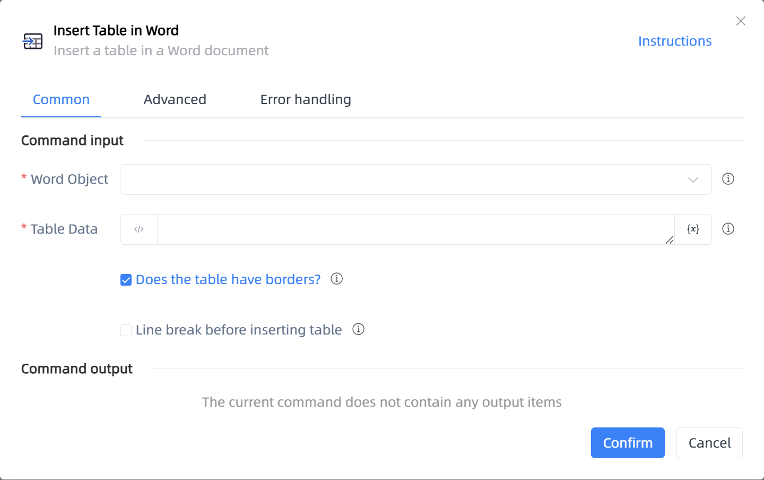Switch to the Common tab

pyautogui.click(x=61, y=99)
